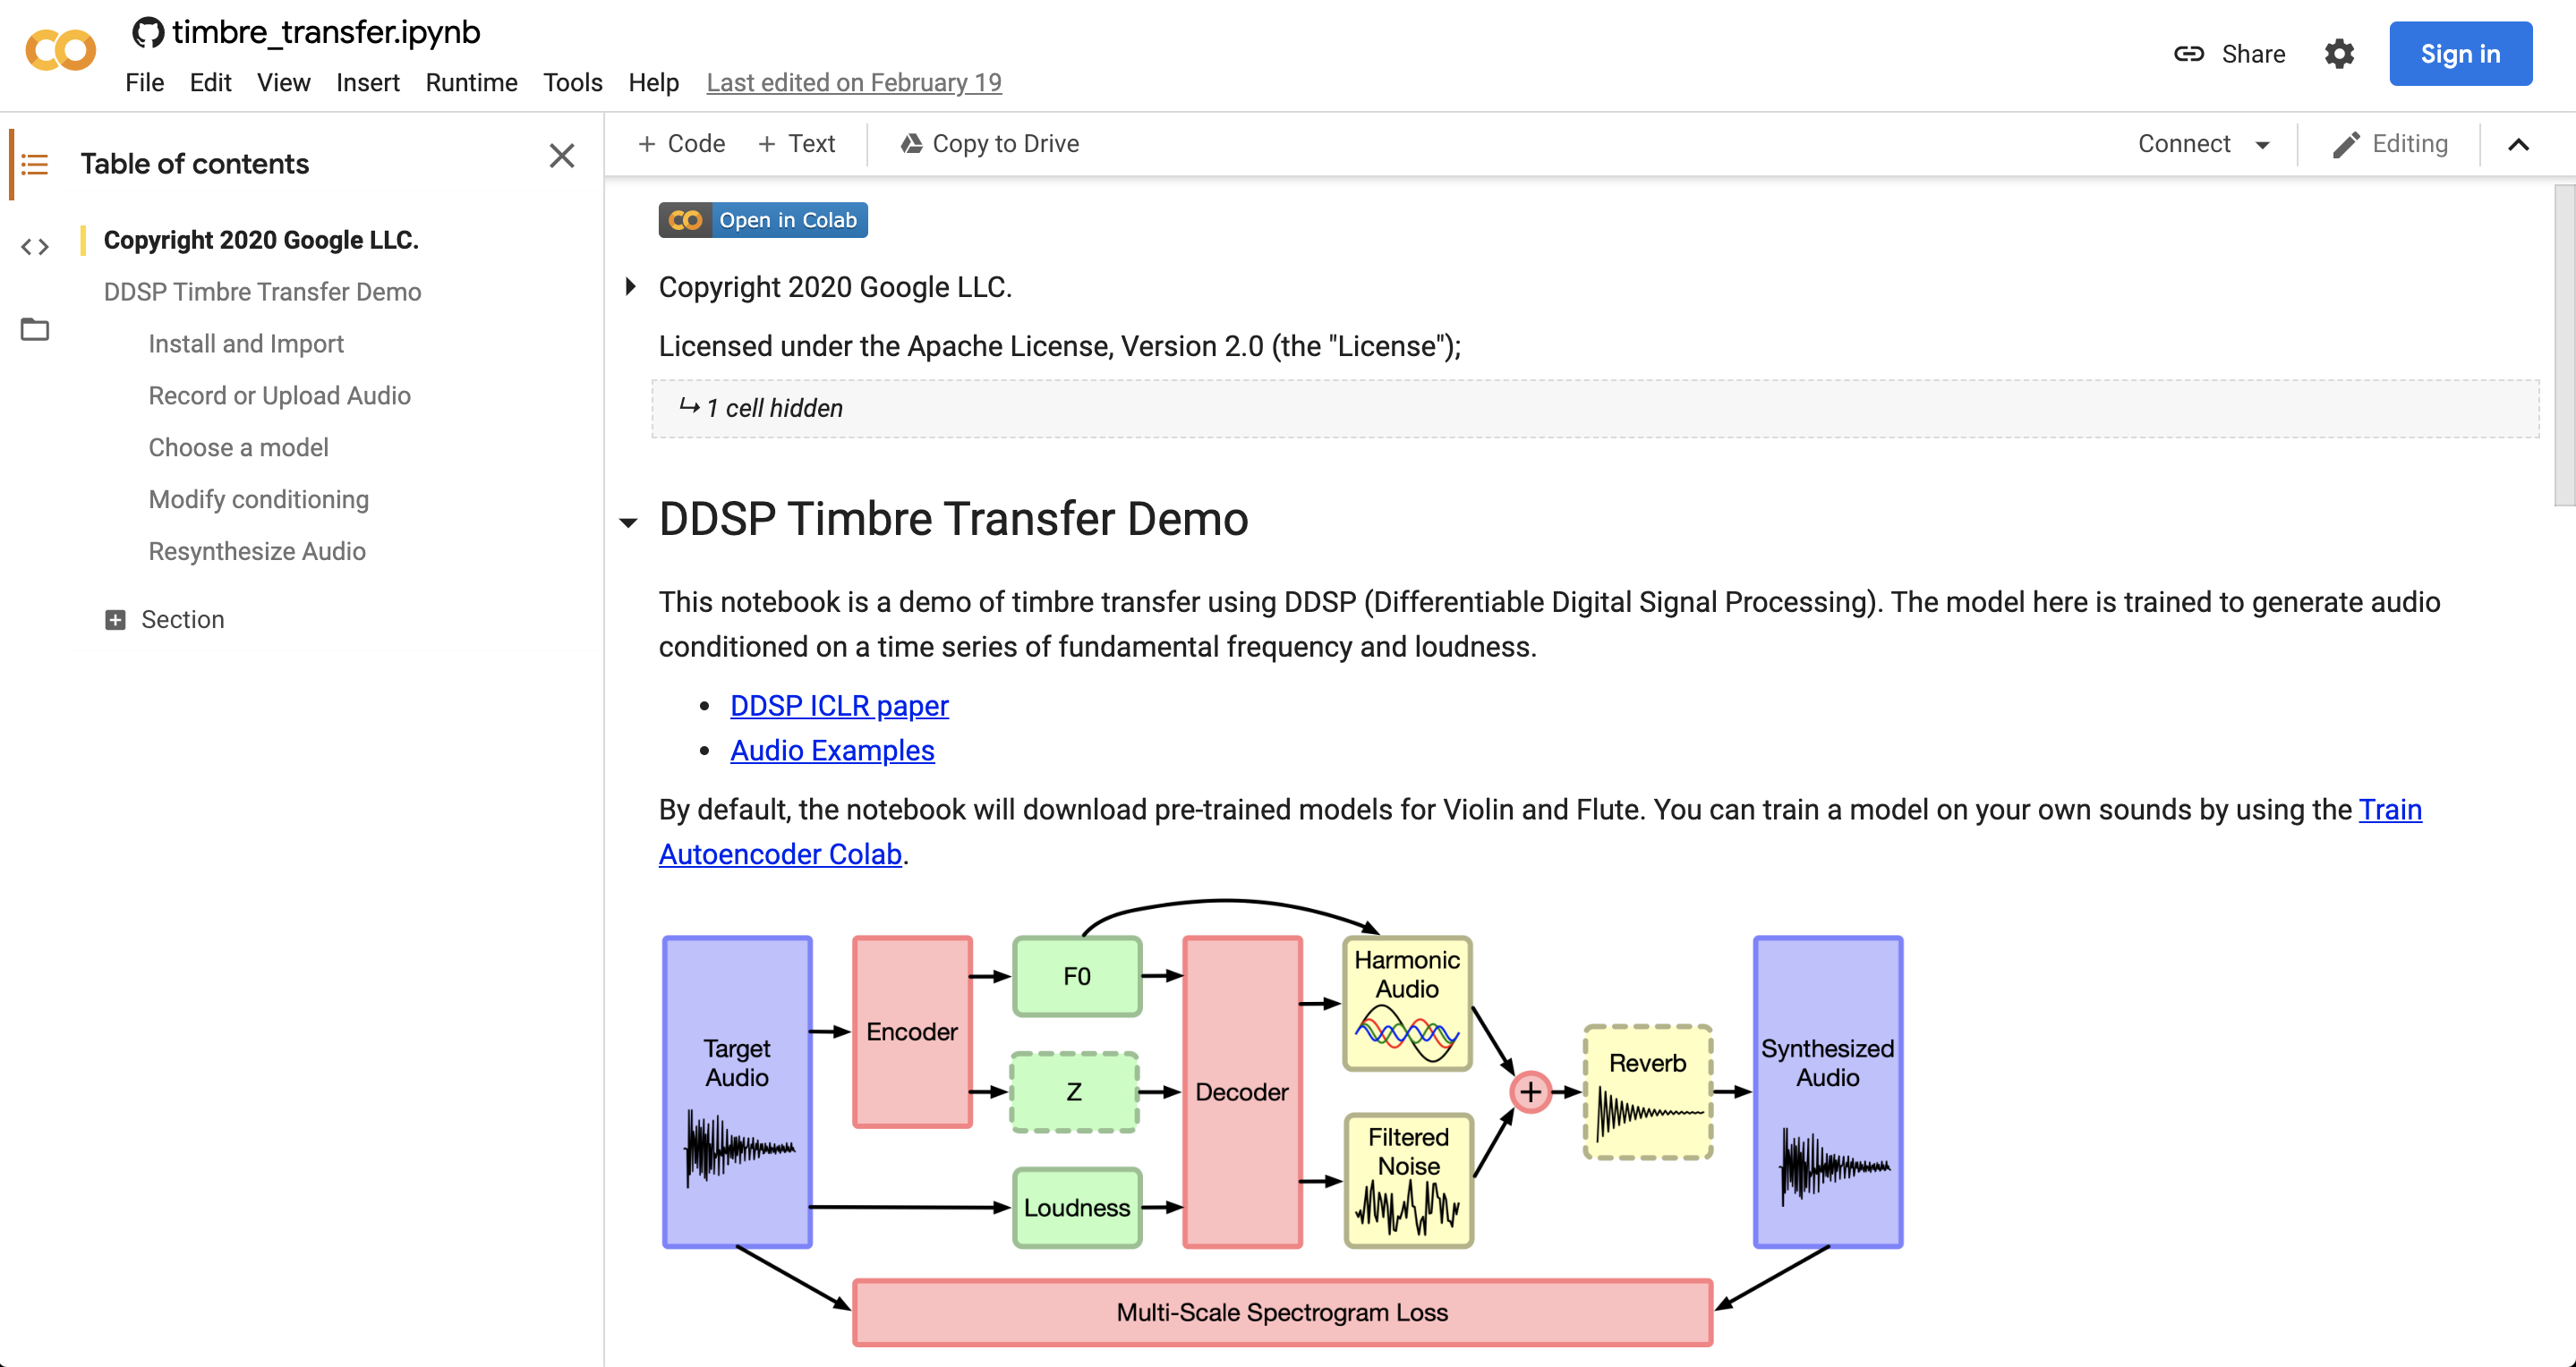
Task: Click the Audio Examples link
Action: (x=833, y=749)
